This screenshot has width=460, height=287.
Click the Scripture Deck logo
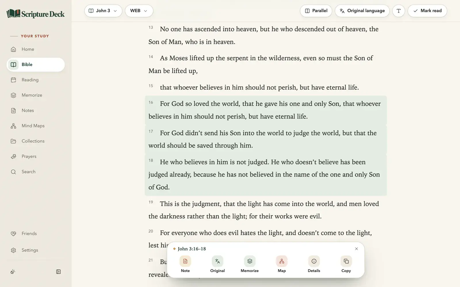[x=36, y=14]
